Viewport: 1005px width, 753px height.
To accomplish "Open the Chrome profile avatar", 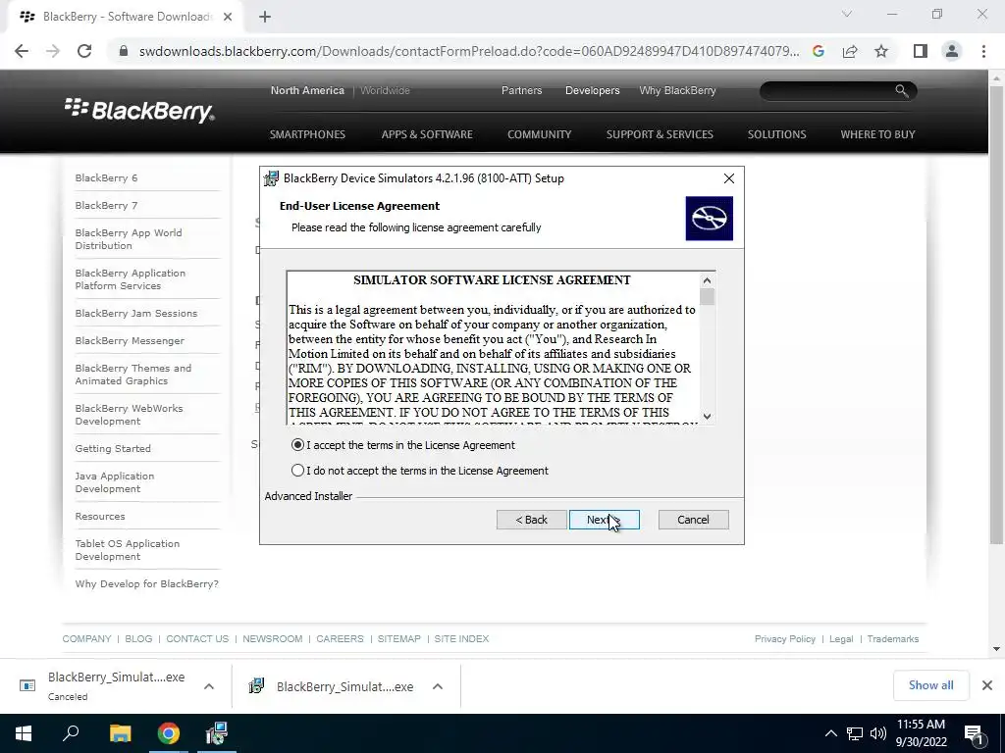I will (952, 51).
